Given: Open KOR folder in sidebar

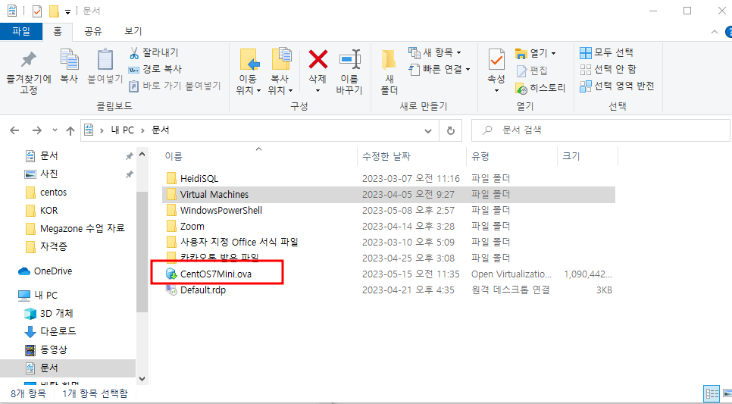Looking at the screenshot, I should 48,211.
